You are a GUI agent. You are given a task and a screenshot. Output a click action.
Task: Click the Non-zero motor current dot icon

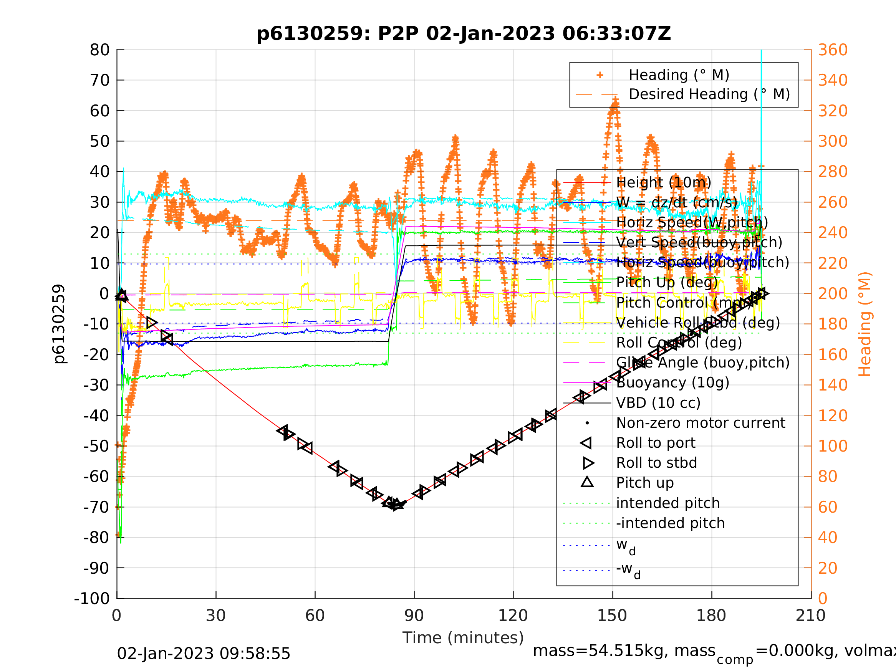coord(587,423)
